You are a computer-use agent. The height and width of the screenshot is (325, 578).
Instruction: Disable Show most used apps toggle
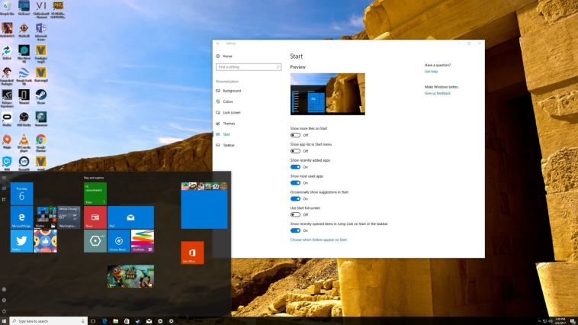point(295,182)
